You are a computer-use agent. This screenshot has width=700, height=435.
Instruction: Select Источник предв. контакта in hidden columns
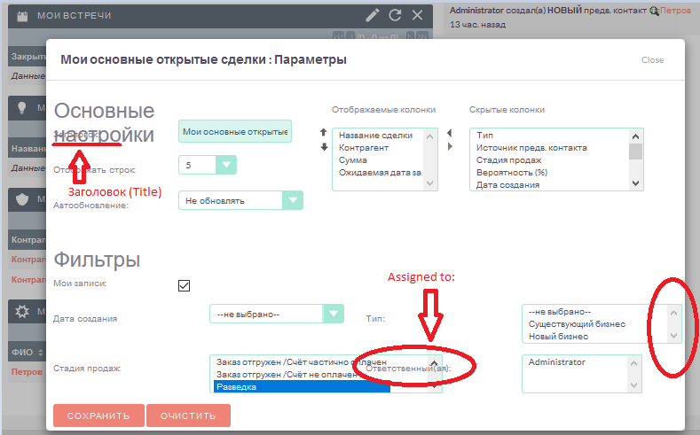(531, 148)
